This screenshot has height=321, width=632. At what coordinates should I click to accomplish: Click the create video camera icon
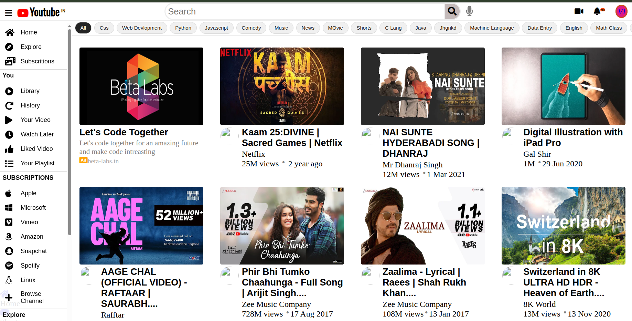[579, 11]
